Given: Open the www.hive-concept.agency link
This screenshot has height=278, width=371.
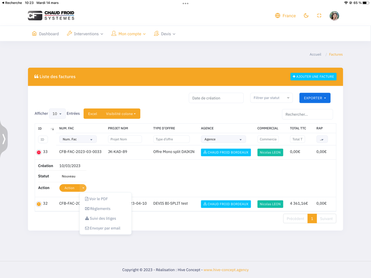Looking at the screenshot, I should pyautogui.click(x=226, y=270).
